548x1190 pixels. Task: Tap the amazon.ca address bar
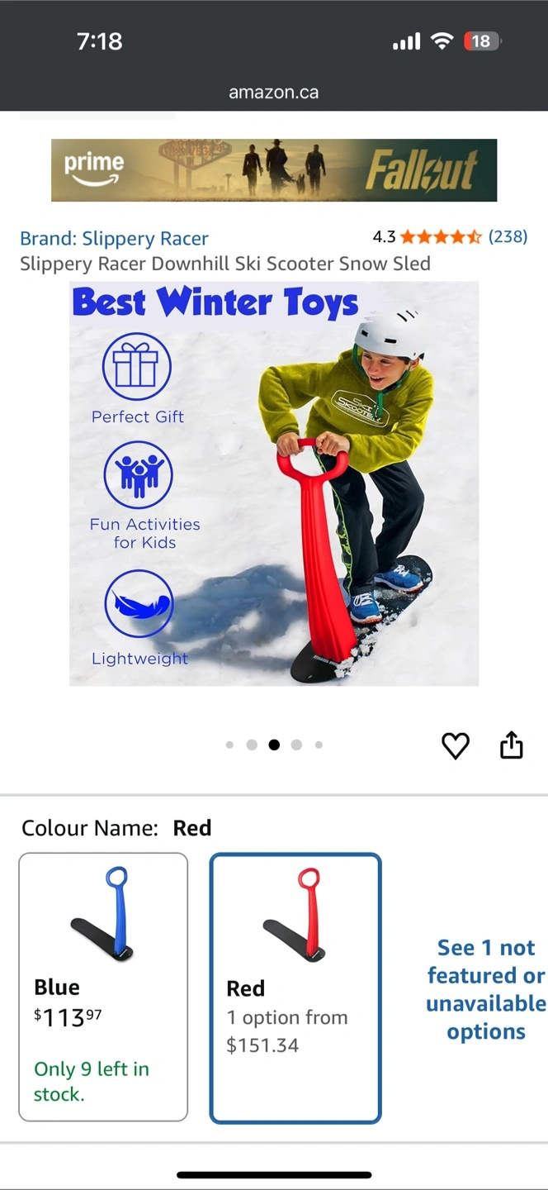(274, 93)
